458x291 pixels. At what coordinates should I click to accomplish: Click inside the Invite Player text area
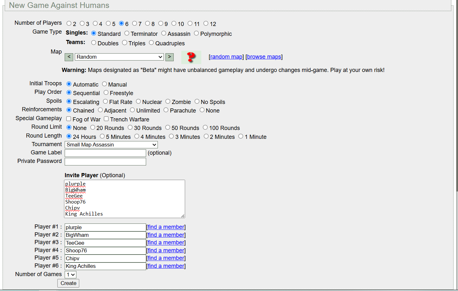(x=125, y=199)
